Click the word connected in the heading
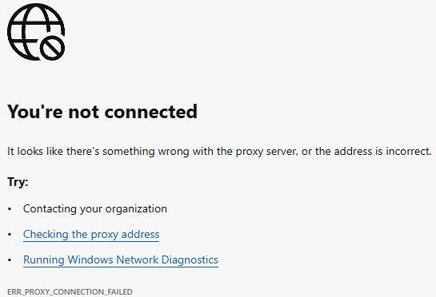 tap(151, 112)
